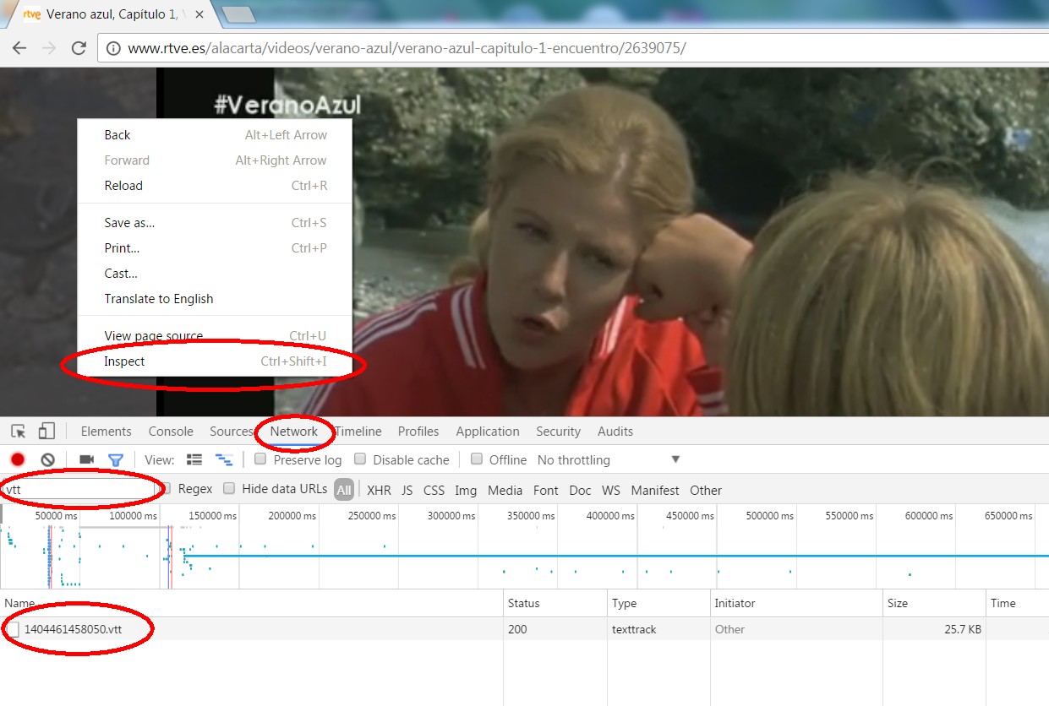Reload the page with the refresh icon
The width and height of the screenshot is (1049, 706).
tap(79, 48)
